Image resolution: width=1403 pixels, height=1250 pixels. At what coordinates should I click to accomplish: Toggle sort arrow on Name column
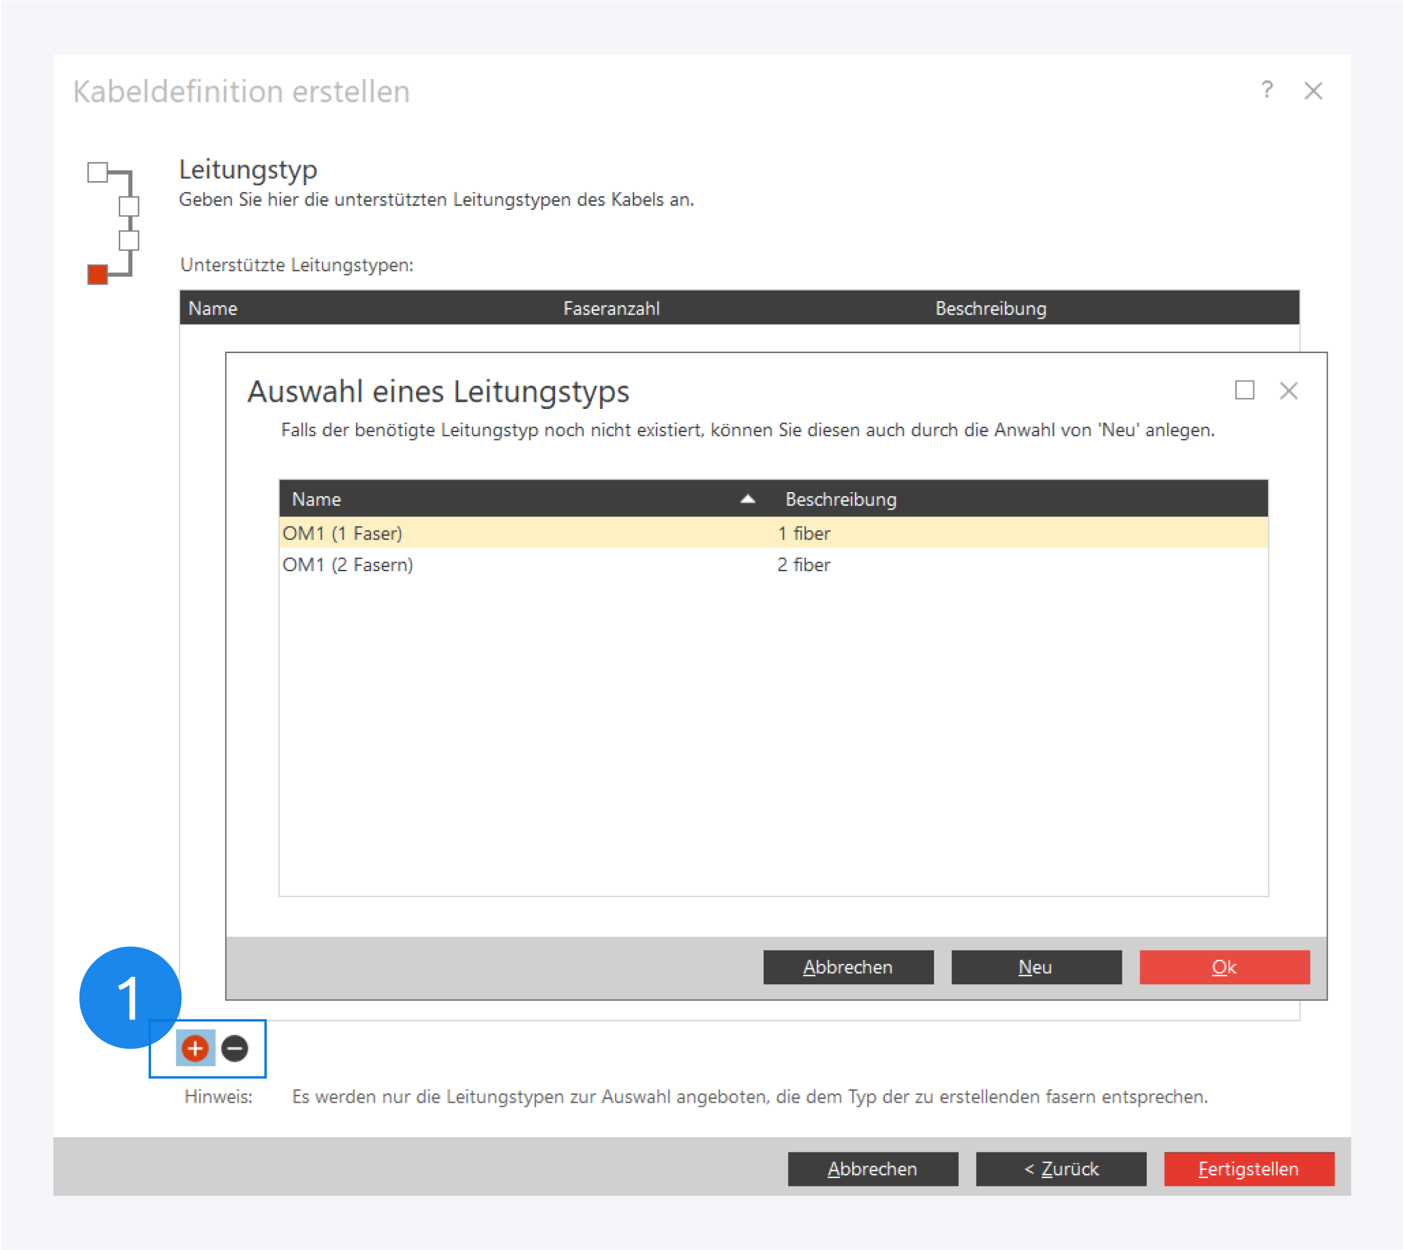[x=748, y=499]
